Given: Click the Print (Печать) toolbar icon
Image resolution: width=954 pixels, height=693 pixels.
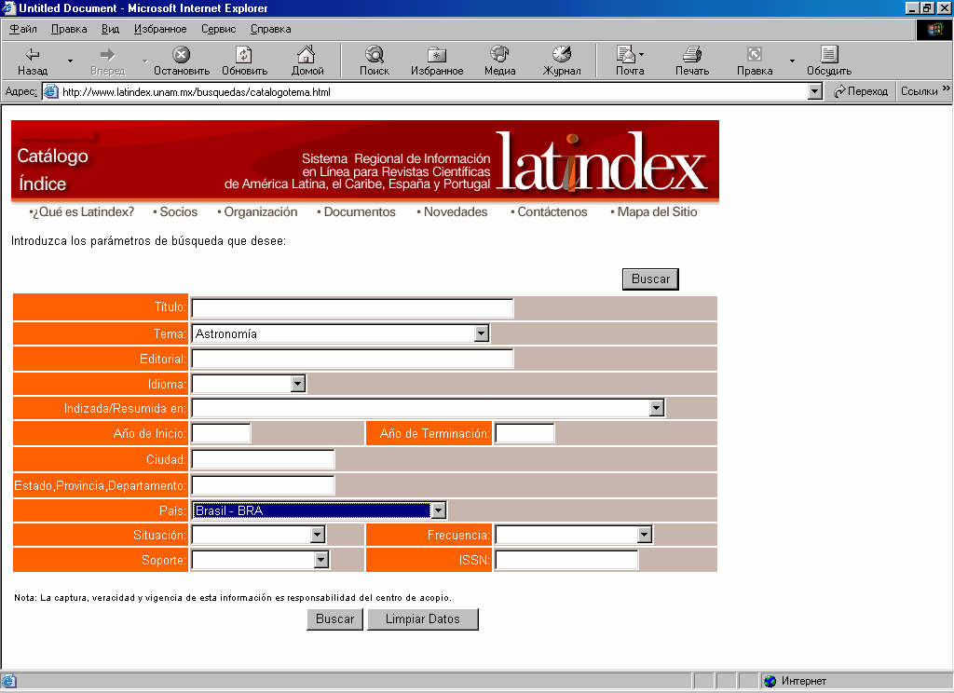Looking at the screenshot, I should pos(691,55).
